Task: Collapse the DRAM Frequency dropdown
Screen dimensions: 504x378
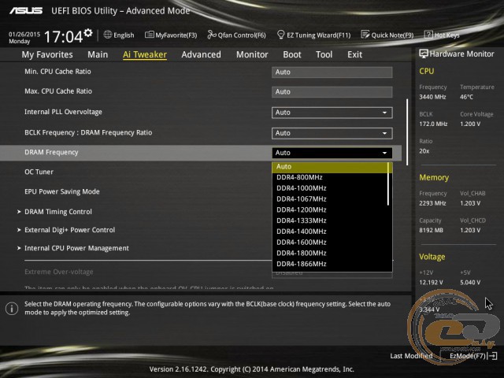Action: (332, 153)
